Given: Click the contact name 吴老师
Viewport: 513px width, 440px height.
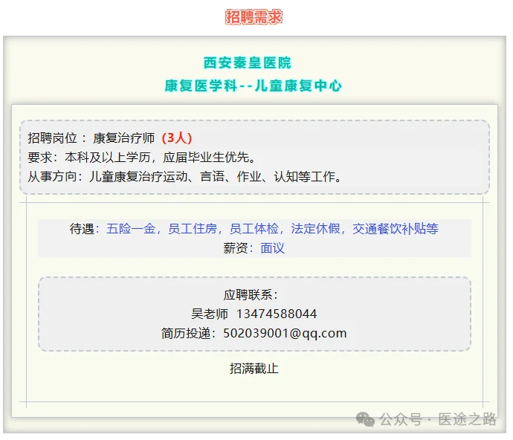Looking at the screenshot, I should (210, 314).
